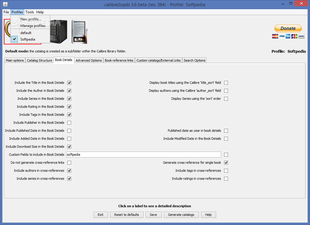Image resolution: width=310 pixels, height=225 pixels.
Task: Close the Profiles menu via its header
Action: point(17,12)
